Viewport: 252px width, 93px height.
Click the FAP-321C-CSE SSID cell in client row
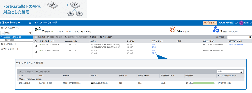(45, 83)
